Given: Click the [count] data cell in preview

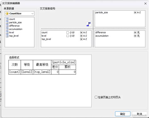Looking at the screenshot, I should click(15, 72).
